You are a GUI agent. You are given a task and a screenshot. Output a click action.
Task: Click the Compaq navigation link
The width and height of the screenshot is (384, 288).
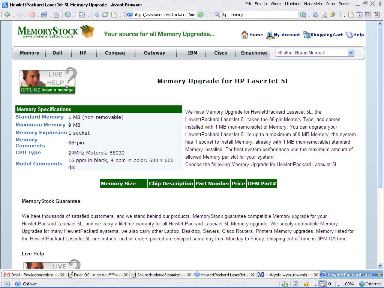115,53
